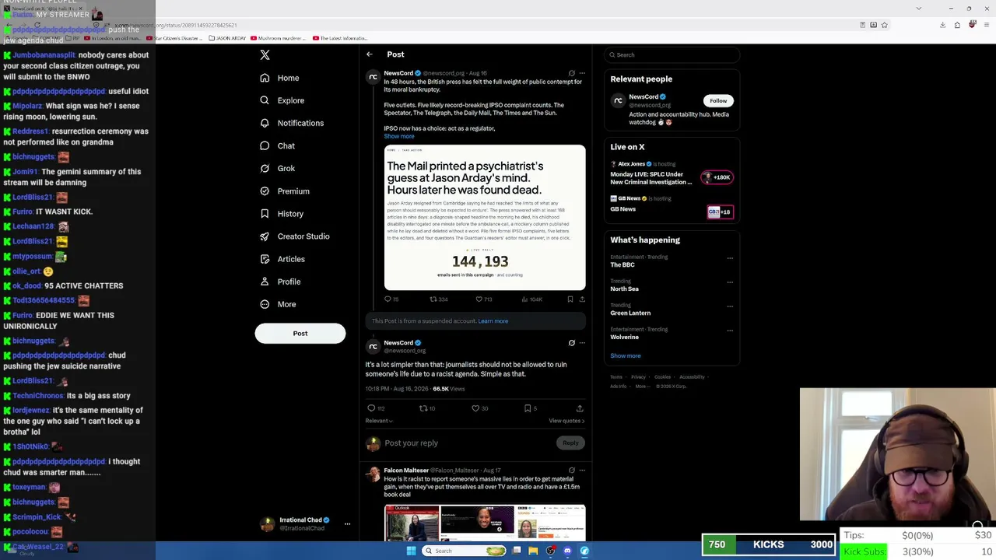
Task: Open Chat in the sidebar
Action: click(278, 145)
